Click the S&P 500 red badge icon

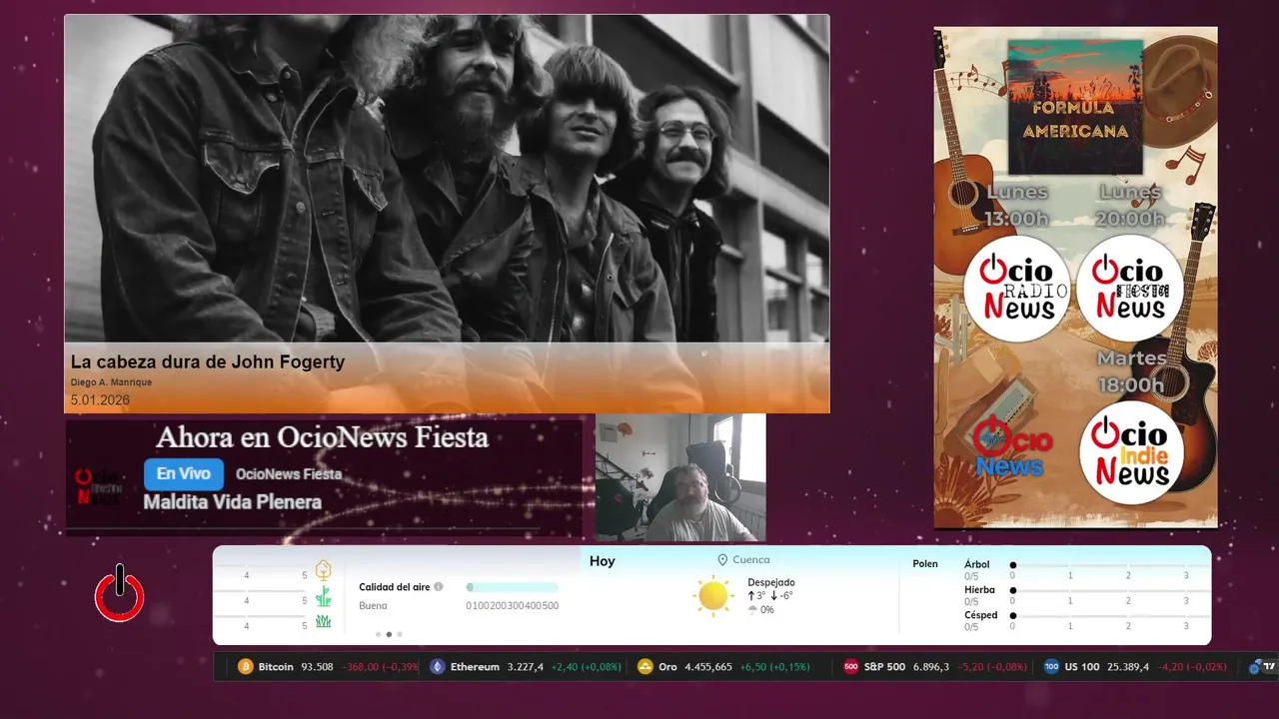coord(851,667)
